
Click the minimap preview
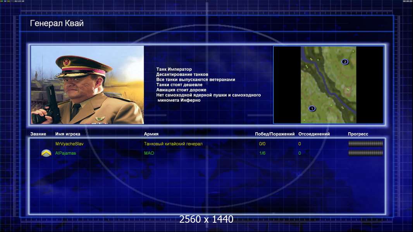tap(329, 85)
